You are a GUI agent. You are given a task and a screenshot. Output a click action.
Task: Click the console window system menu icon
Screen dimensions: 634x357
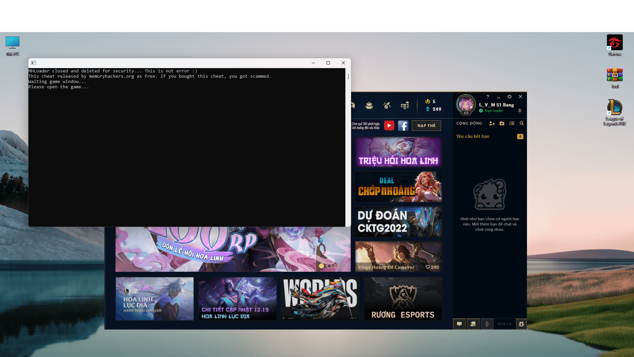click(33, 63)
